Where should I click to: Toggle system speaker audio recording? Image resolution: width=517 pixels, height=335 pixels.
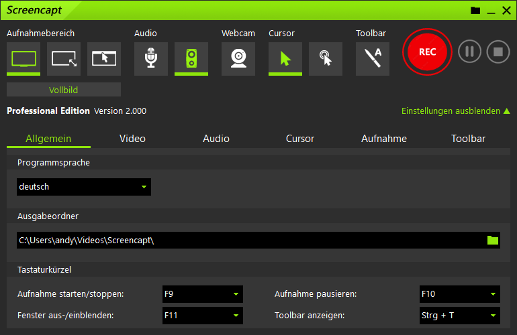[x=191, y=58]
